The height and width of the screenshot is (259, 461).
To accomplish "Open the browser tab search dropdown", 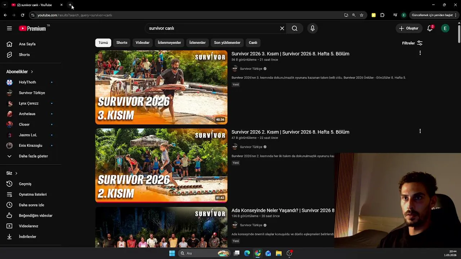I will click(x=5, y=5).
